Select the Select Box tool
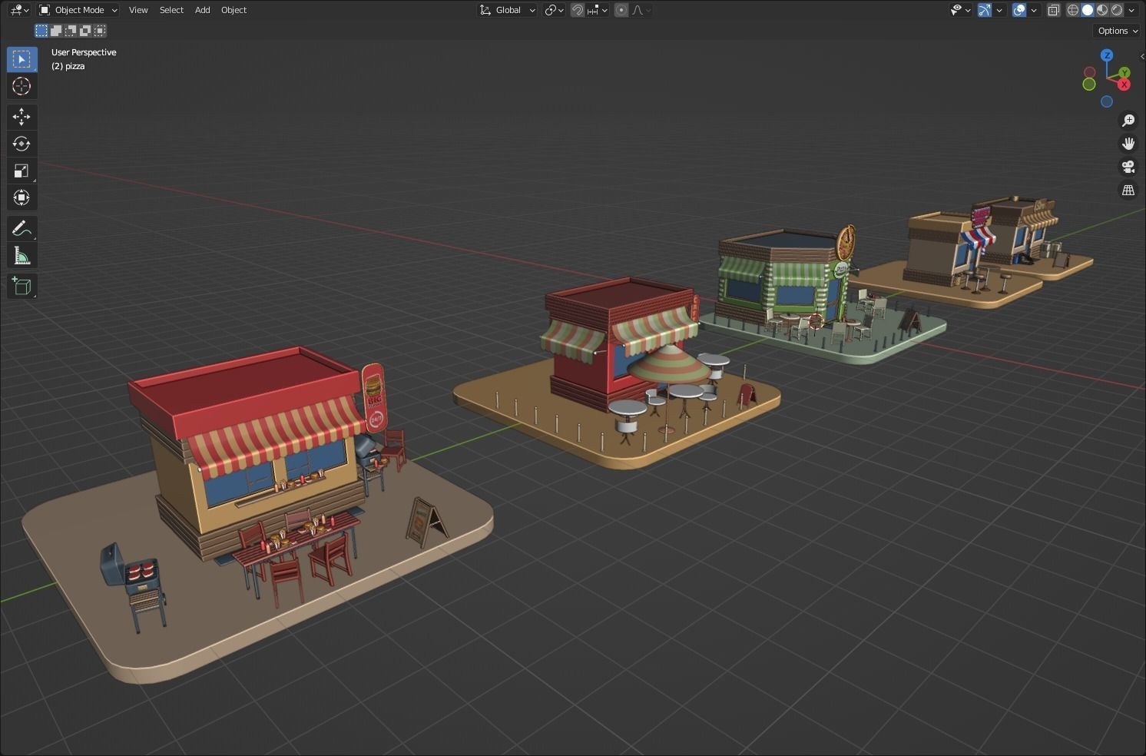This screenshot has height=756, width=1146. point(22,59)
